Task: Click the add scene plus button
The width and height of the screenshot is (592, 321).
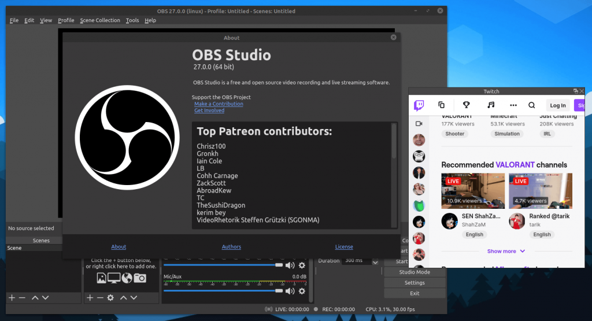Action: [x=12, y=298]
